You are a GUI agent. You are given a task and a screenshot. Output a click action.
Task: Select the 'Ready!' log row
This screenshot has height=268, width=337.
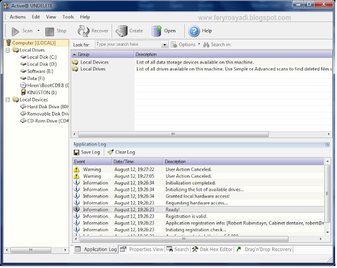pyautogui.click(x=198, y=210)
